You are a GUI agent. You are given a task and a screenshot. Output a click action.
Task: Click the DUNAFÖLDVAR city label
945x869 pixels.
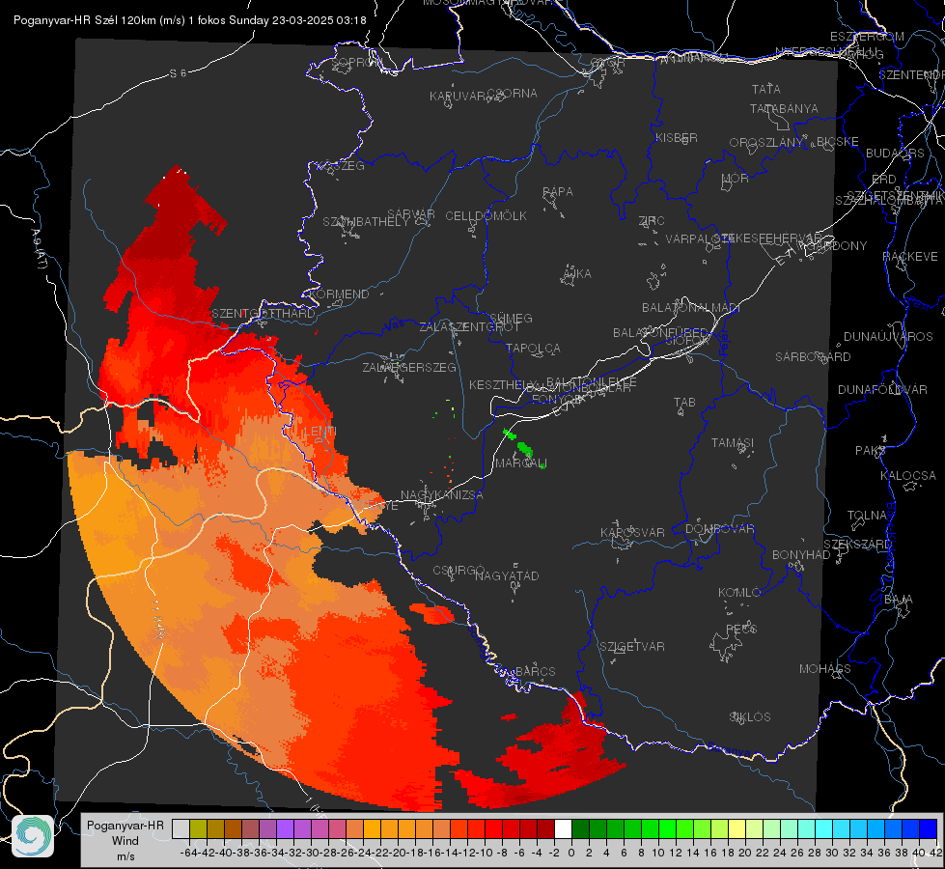(882, 389)
